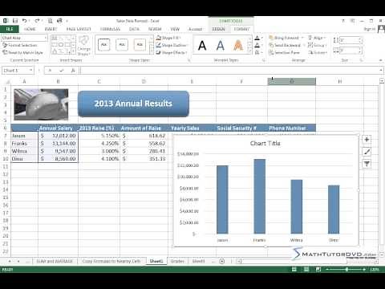
Task: Switch to the Grades sheet tab
Action: [177, 261]
